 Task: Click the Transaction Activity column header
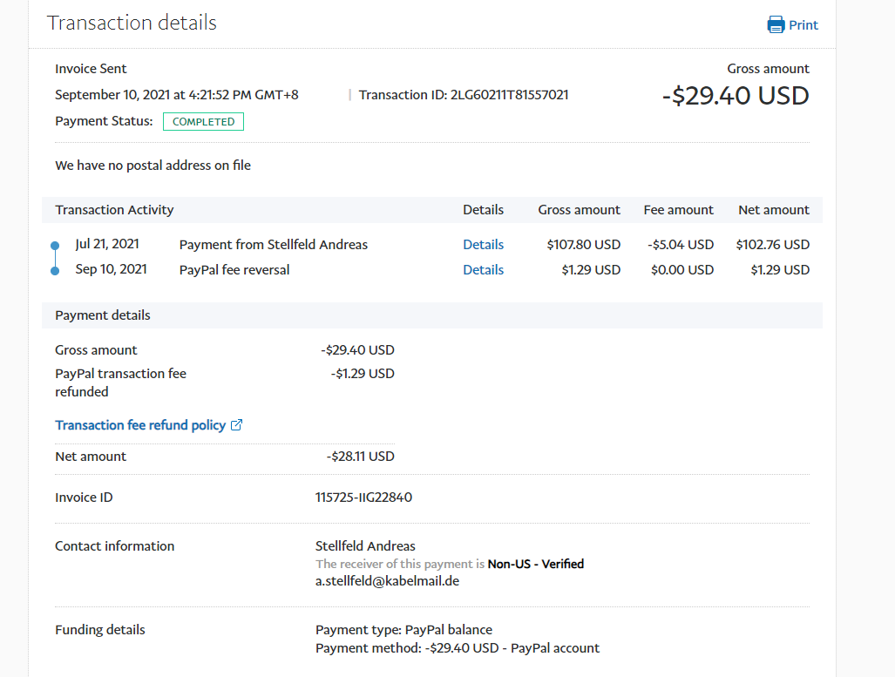pyautogui.click(x=114, y=210)
